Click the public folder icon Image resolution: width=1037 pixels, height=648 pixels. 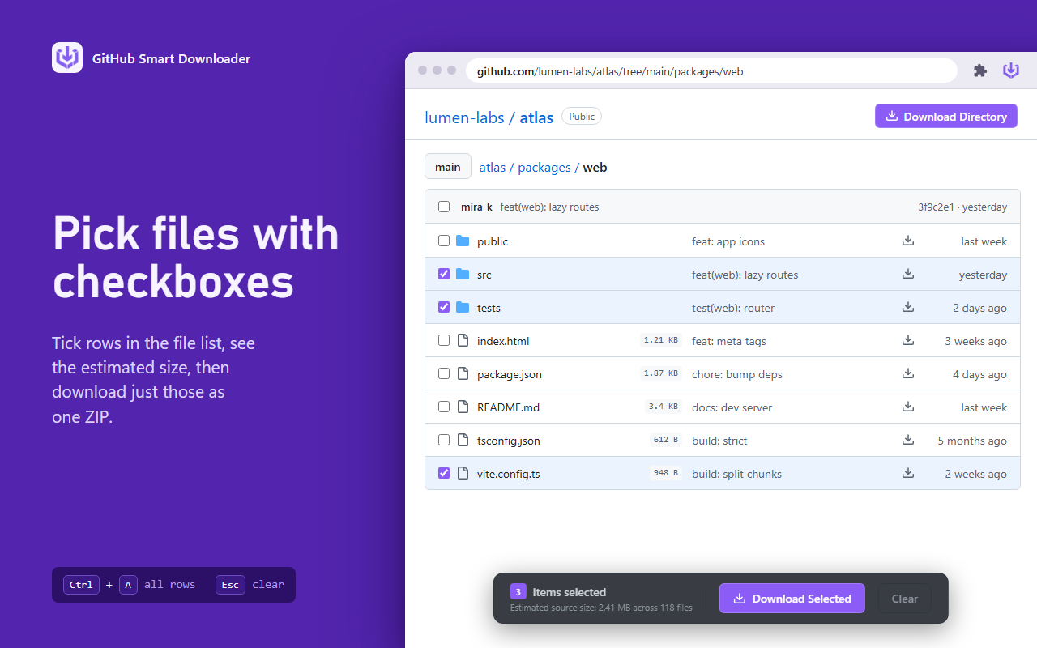coord(463,241)
